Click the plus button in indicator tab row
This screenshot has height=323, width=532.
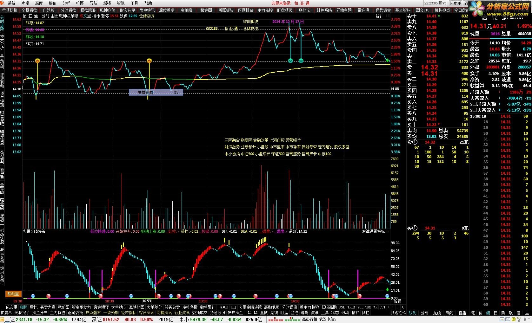(393, 307)
